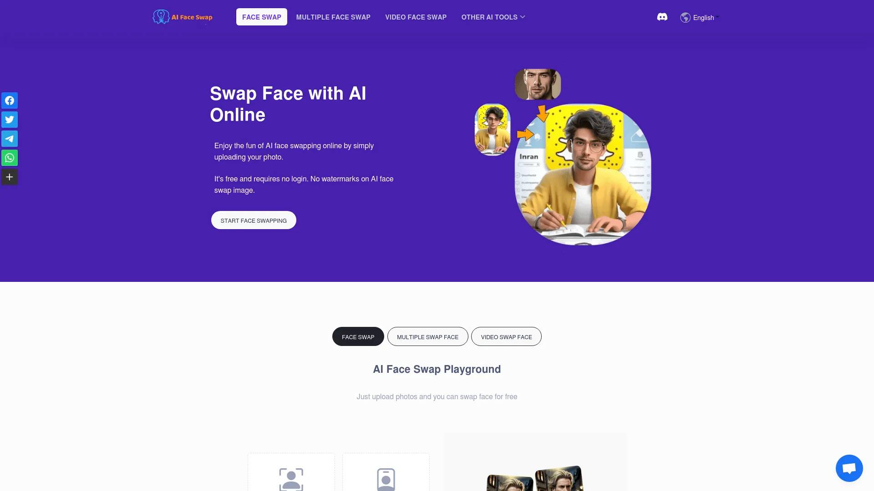Click the plus/more share icon
Viewport: 874px width, 491px height.
(x=9, y=177)
